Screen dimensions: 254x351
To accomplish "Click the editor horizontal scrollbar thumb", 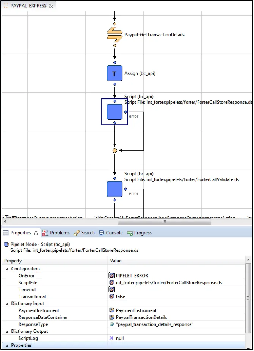I will [x=164, y=222].
